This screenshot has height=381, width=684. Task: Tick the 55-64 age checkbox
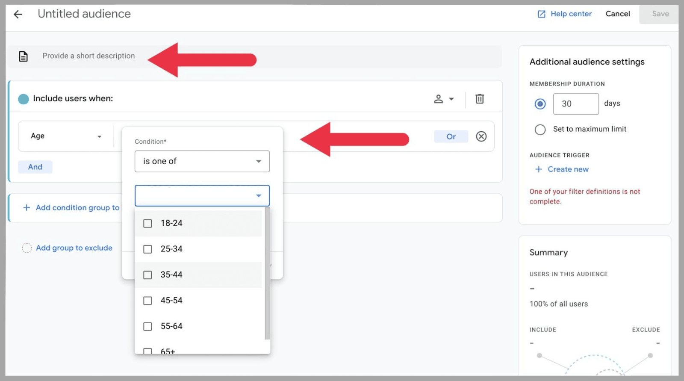tap(147, 326)
